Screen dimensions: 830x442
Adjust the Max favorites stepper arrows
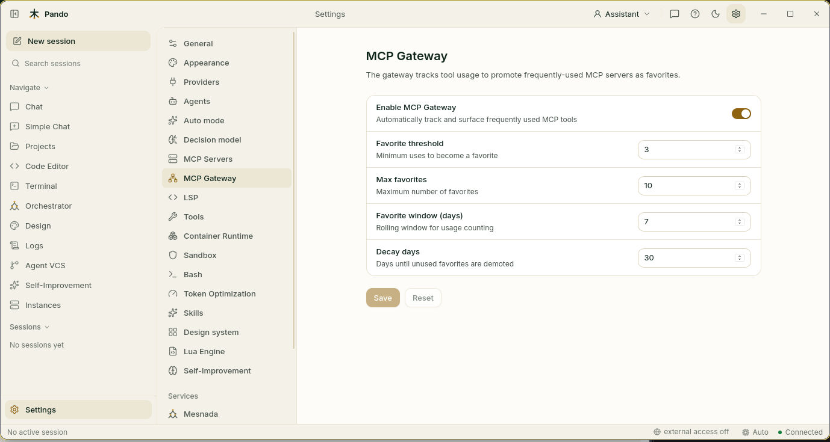tap(740, 186)
